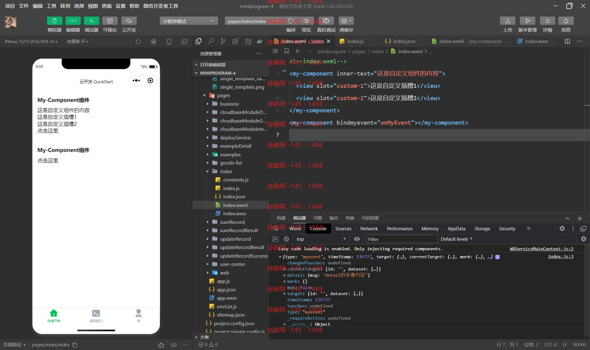Show more debugger tabs chevron

point(529,228)
